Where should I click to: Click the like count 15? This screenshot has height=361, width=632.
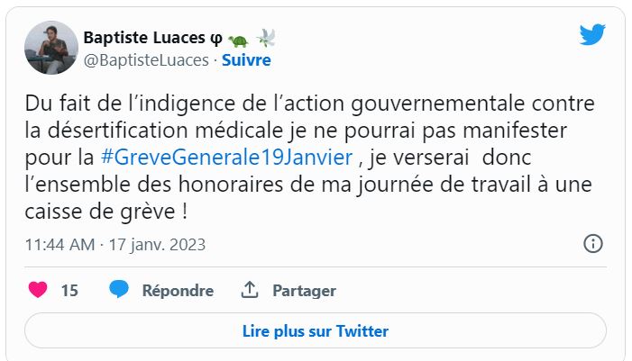pyautogui.click(x=69, y=290)
